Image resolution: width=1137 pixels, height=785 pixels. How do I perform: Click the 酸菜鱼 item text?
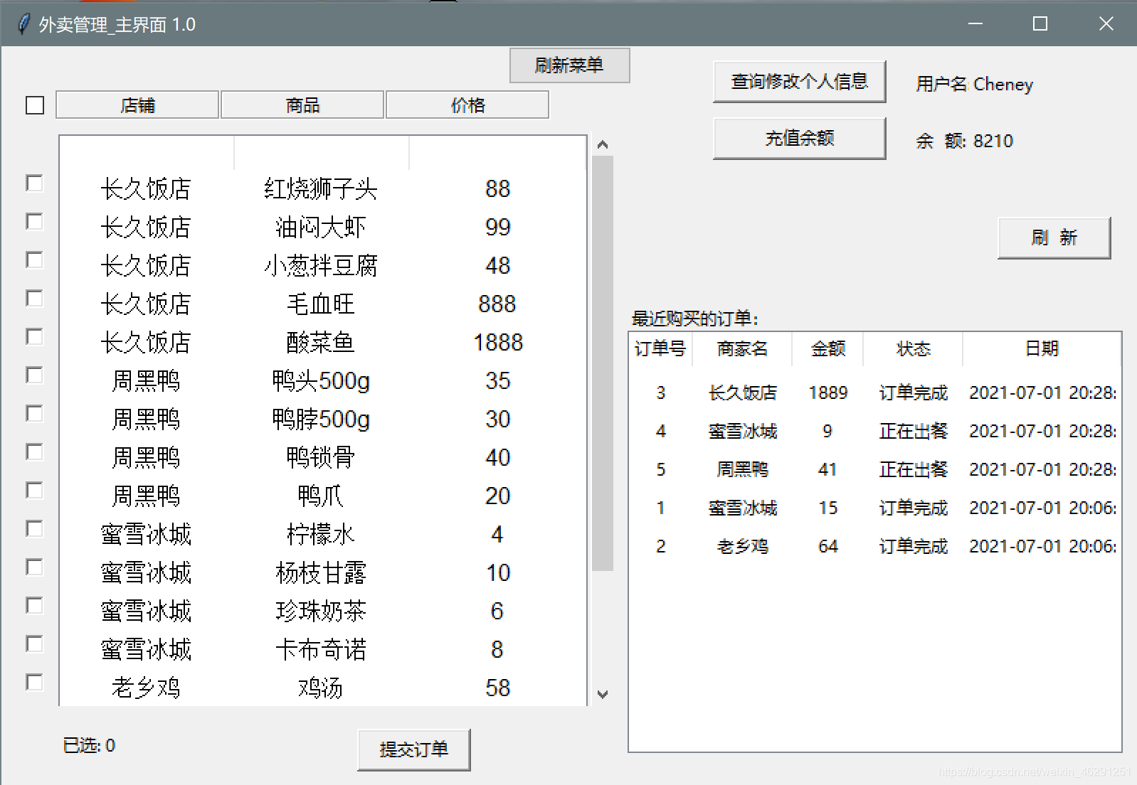click(x=320, y=343)
